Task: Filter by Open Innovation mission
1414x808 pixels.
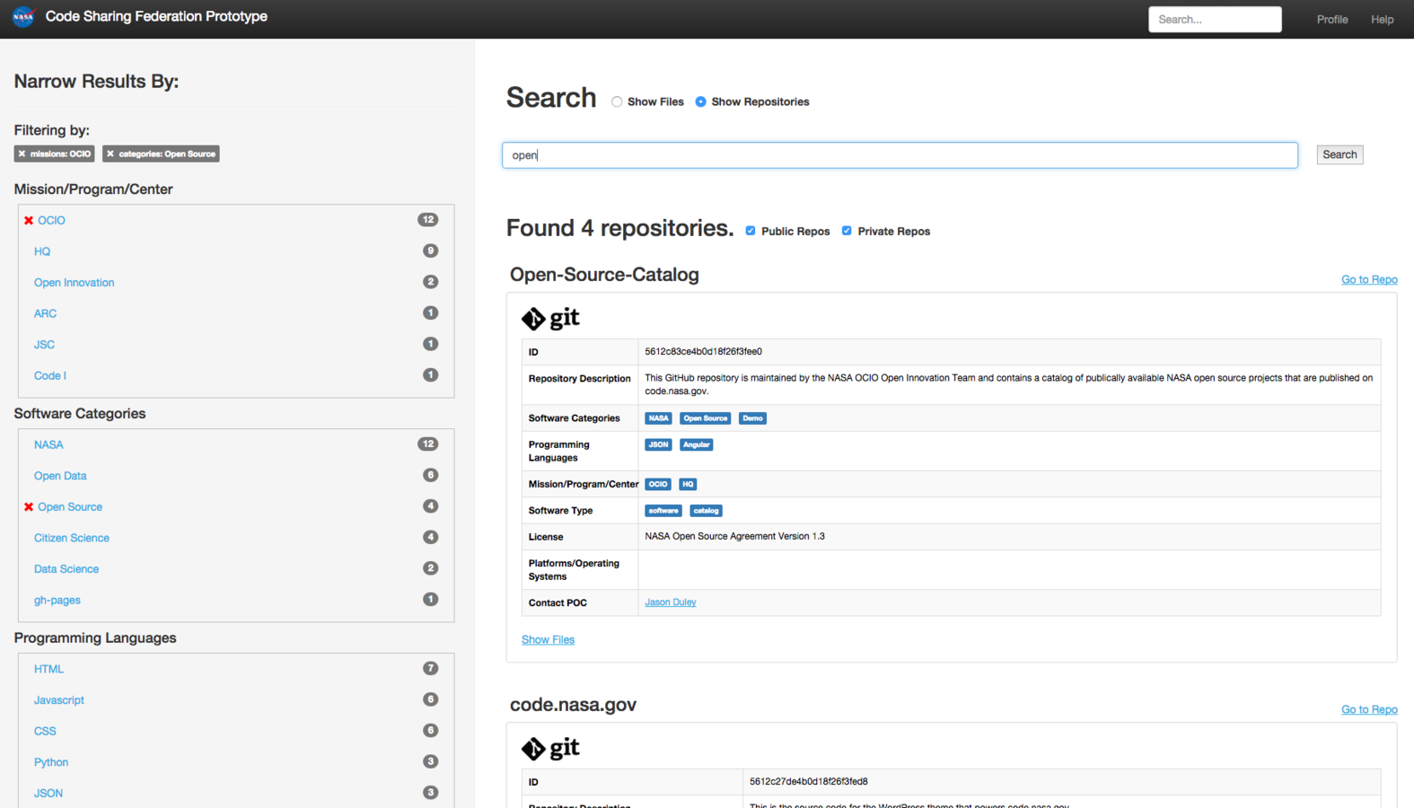Action: tap(75, 283)
